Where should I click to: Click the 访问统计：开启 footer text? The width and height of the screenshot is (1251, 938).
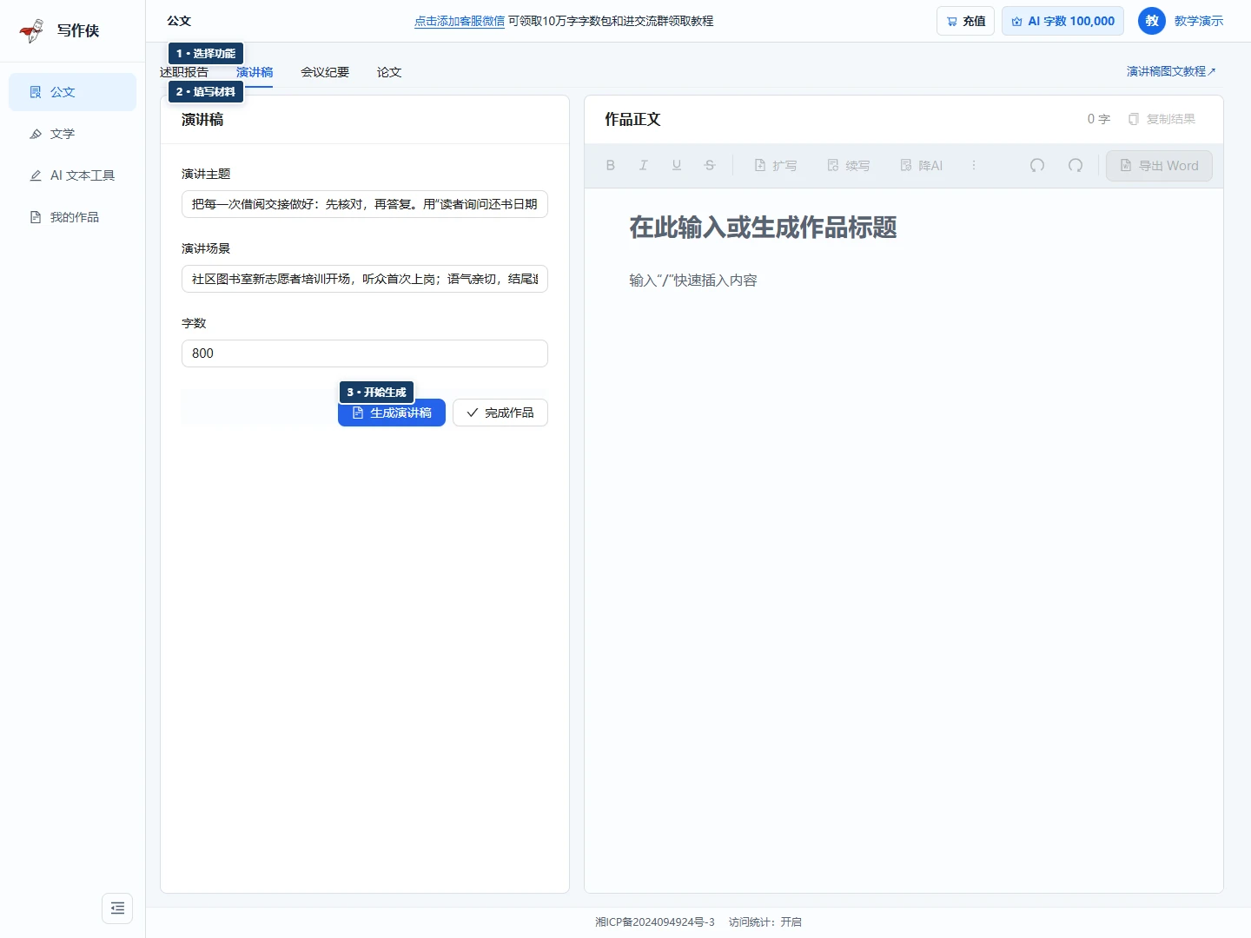(765, 922)
